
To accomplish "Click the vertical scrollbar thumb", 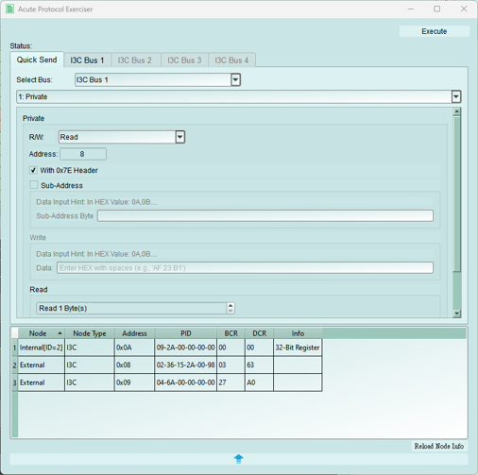I will [456, 194].
